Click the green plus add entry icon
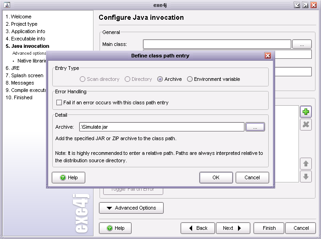 click(x=306, y=112)
